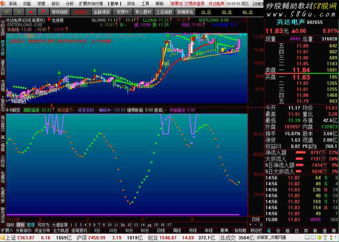The height and width of the screenshot is (242, 339).
Task: Open the 日线 period selector beside chart
Action: tap(256, 219)
